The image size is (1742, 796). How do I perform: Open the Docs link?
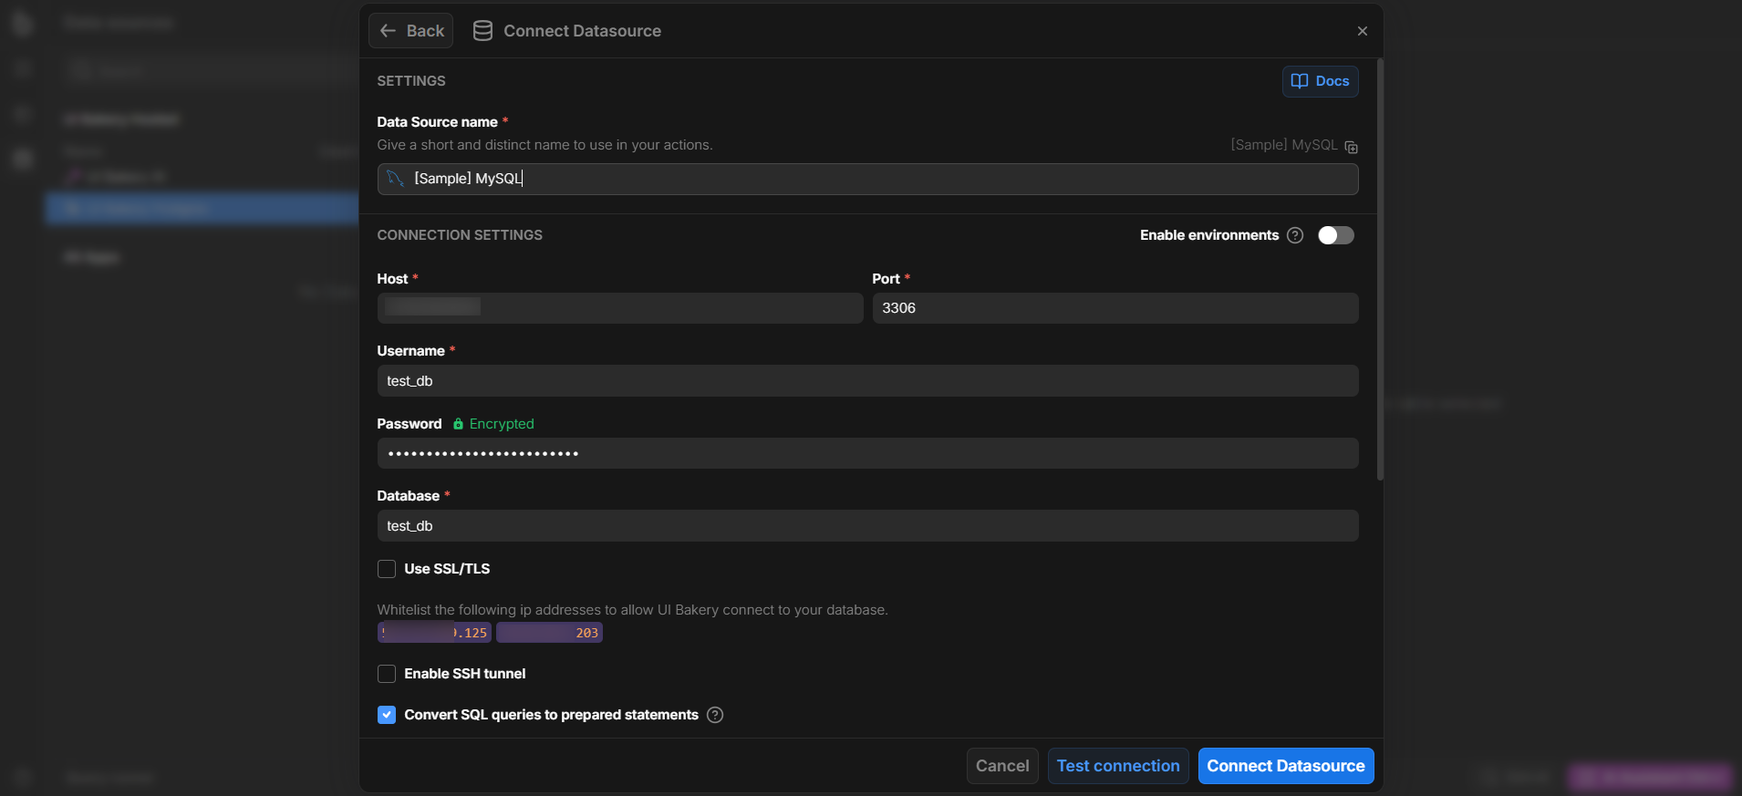tap(1320, 81)
